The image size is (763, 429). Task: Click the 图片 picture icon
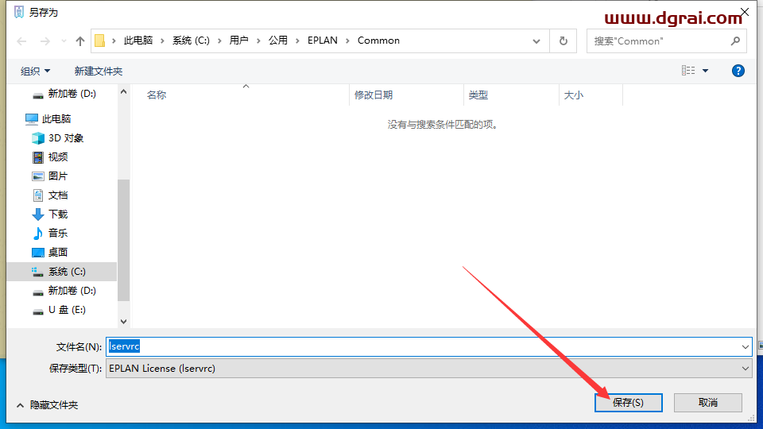click(38, 176)
